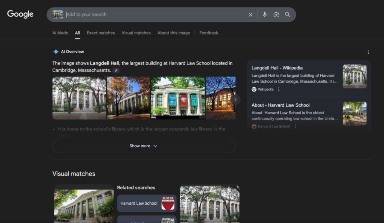
Task: Click the search magnifier icon
Action: [x=288, y=15]
